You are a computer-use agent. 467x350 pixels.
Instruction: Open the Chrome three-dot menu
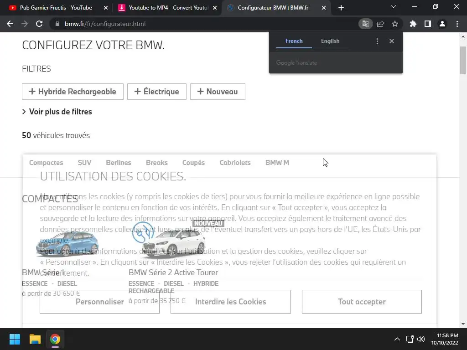457,24
